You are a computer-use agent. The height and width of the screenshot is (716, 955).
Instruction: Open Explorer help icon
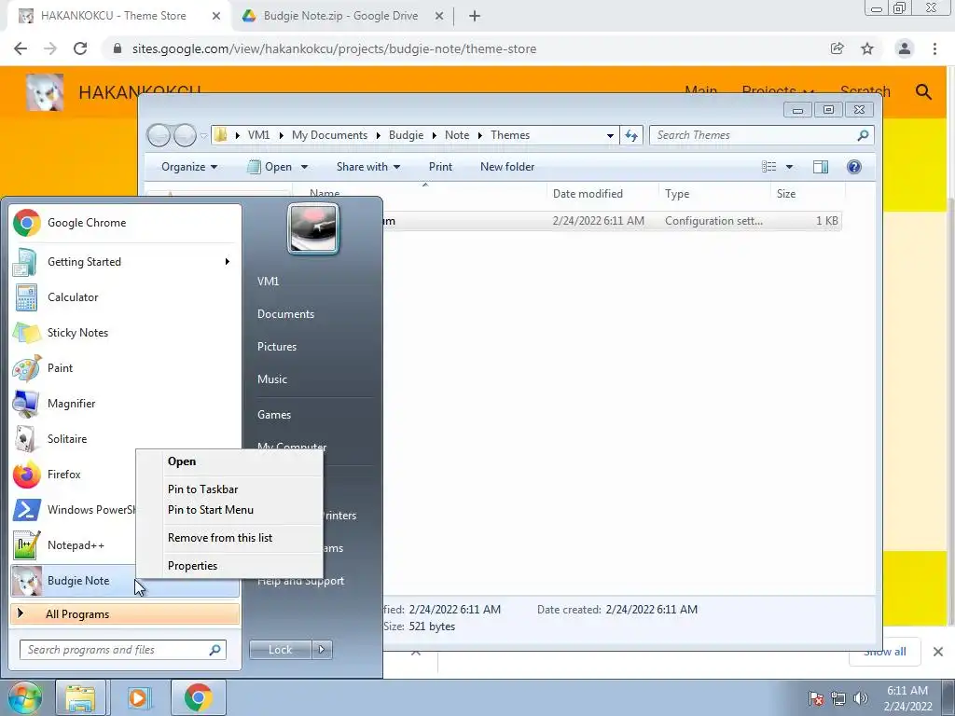pos(854,167)
